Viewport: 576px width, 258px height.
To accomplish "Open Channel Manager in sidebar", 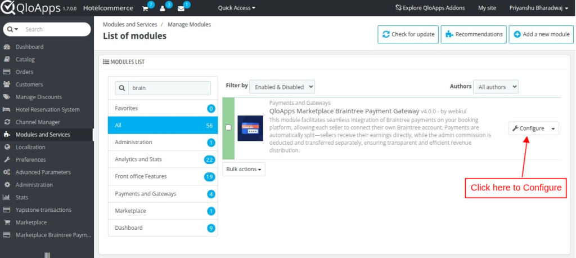I will pyautogui.click(x=37, y=122).
